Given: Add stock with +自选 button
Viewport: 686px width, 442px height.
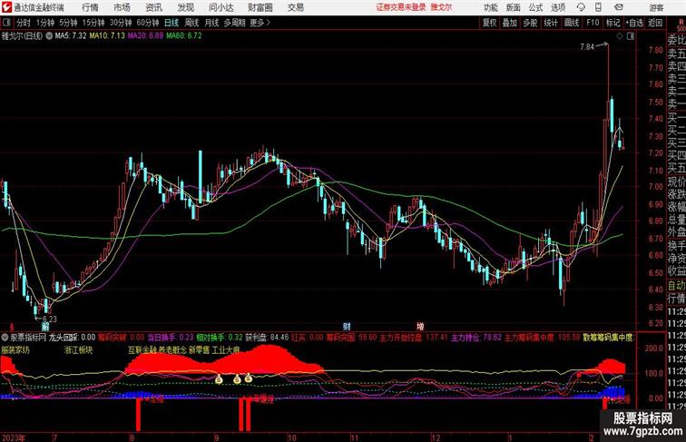Looking at the screenshot, I should tap(634, 23).
